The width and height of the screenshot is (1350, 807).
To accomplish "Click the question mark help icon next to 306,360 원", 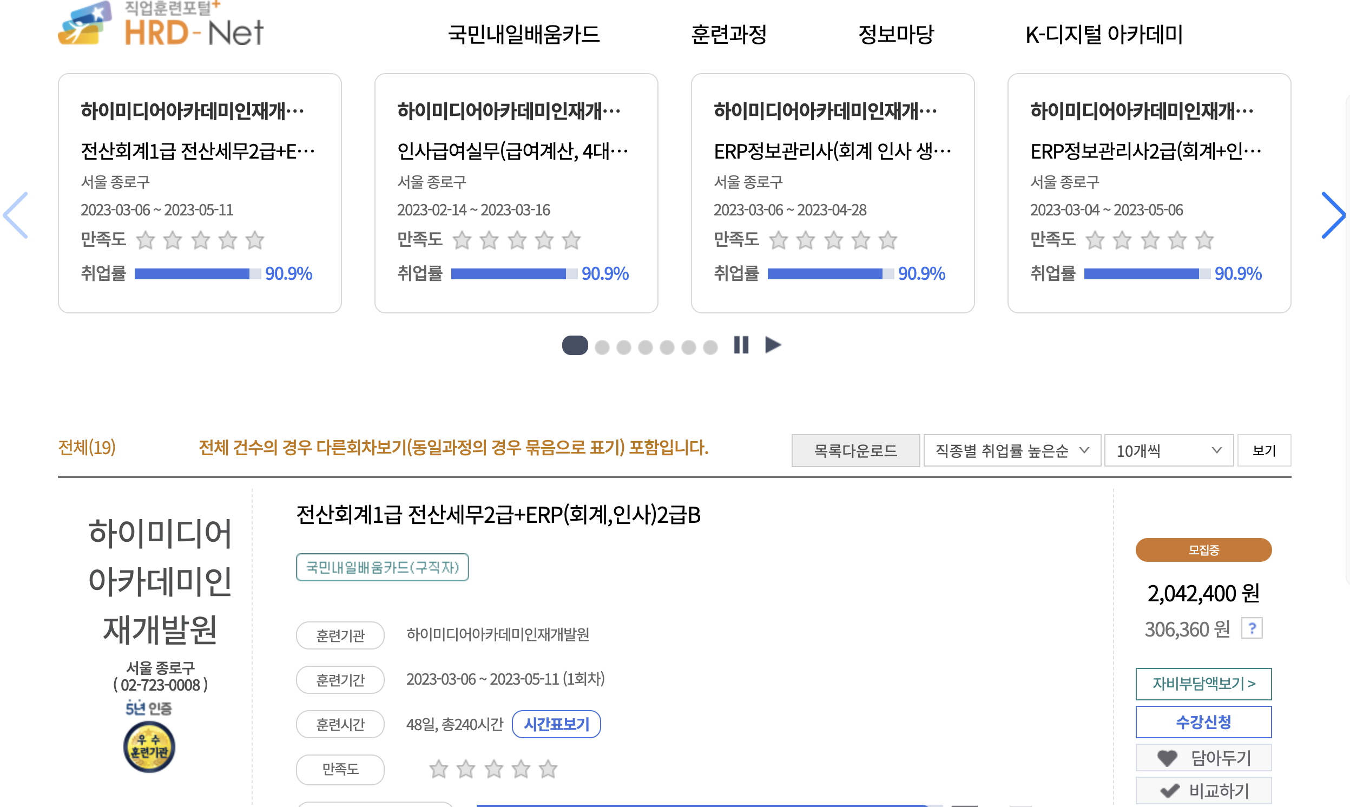I will coord(1252,628).
